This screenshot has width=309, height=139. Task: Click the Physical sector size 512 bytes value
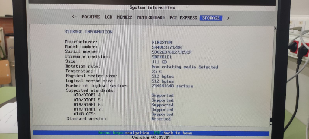click(163, 76)
